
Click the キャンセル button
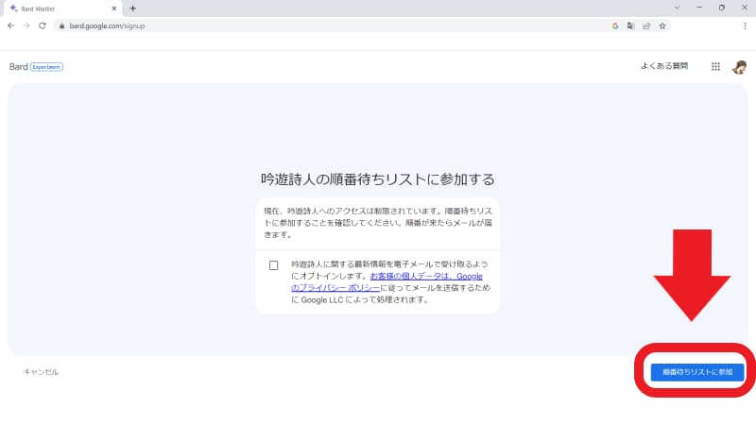tap(41, 371)
